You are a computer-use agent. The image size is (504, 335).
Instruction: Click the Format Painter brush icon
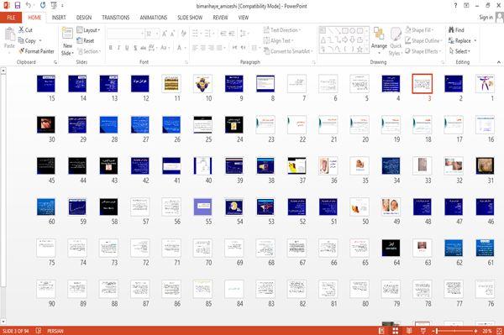pos(22,51)
